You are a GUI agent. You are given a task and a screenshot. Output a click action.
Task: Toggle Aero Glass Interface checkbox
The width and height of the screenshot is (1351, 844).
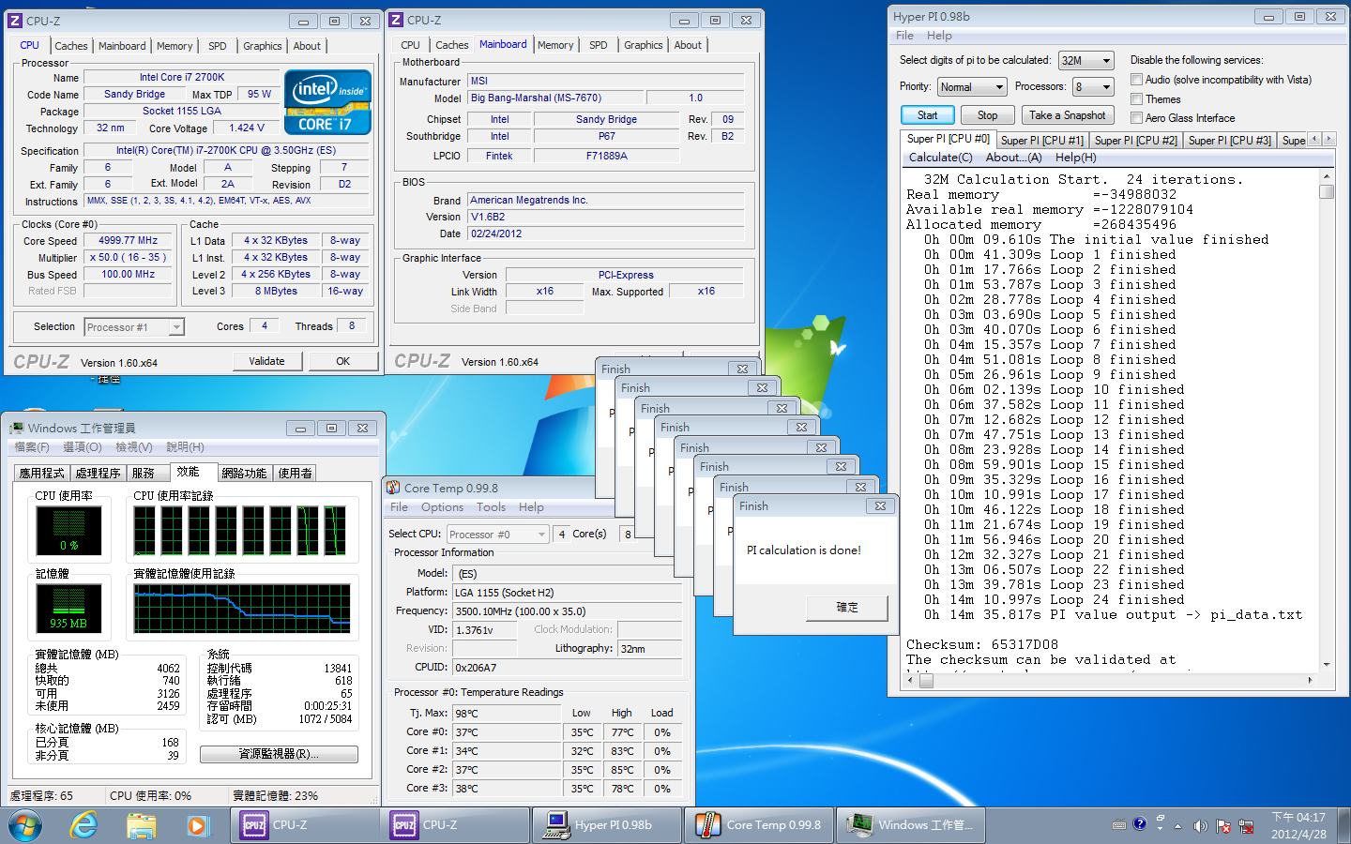click(1136, 118)
